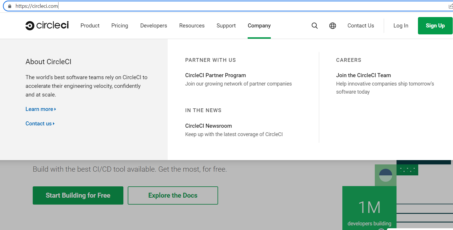453x230 pixels.
Task: Click the padlock icon in address bar
Action: pos(10,6)
